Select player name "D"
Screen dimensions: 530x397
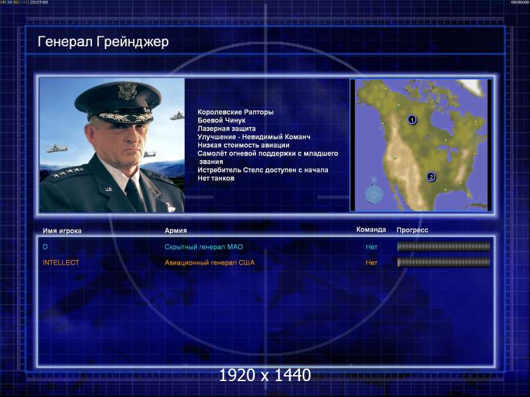pyautogui.click(x=45, y=247)
